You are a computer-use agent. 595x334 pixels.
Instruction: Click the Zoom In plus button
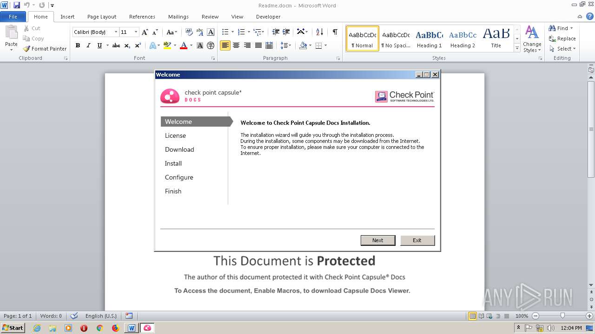[x=589, y=316]
